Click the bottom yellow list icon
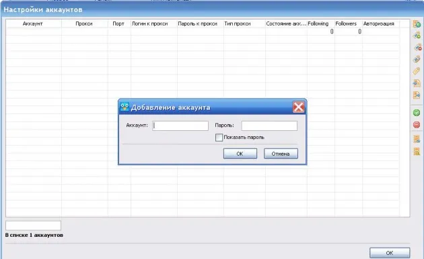This screenshot has height=259, width=424. click(417, 151)
